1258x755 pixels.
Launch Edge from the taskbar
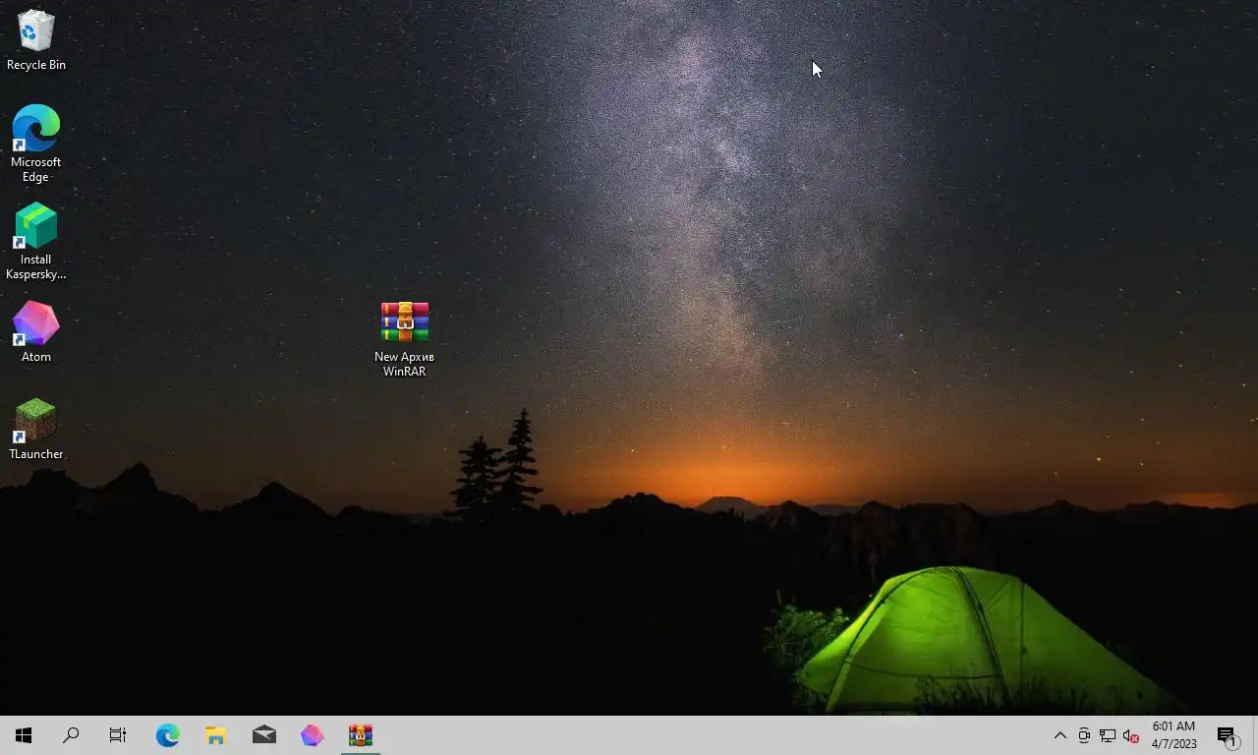coord(168,735)
